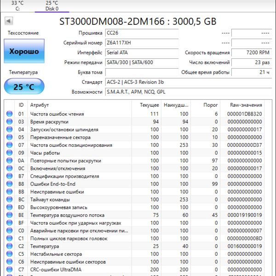Click the power-on count field 23 раз
Image resolution: width=276 pixels, height=276 pixels.
[252, 63]
